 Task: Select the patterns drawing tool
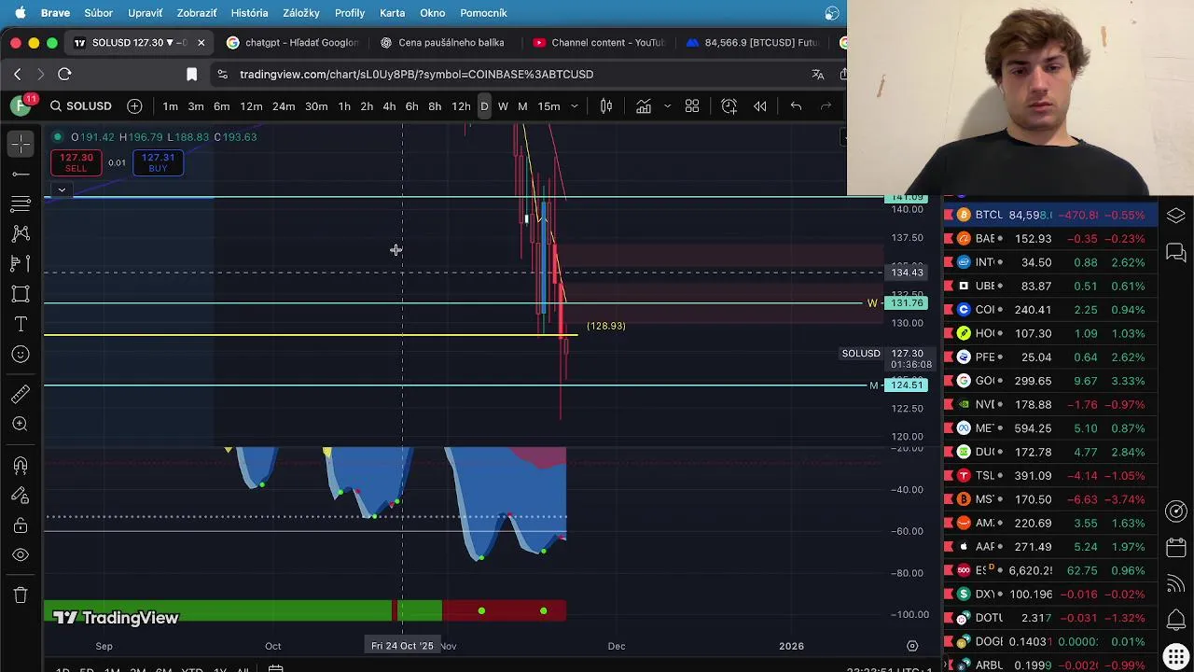(21, 233)
